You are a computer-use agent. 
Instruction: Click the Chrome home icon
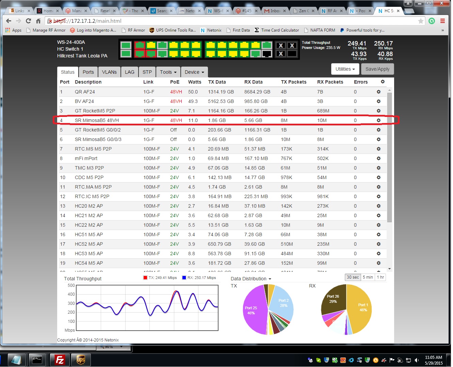(x=38, y=21)
